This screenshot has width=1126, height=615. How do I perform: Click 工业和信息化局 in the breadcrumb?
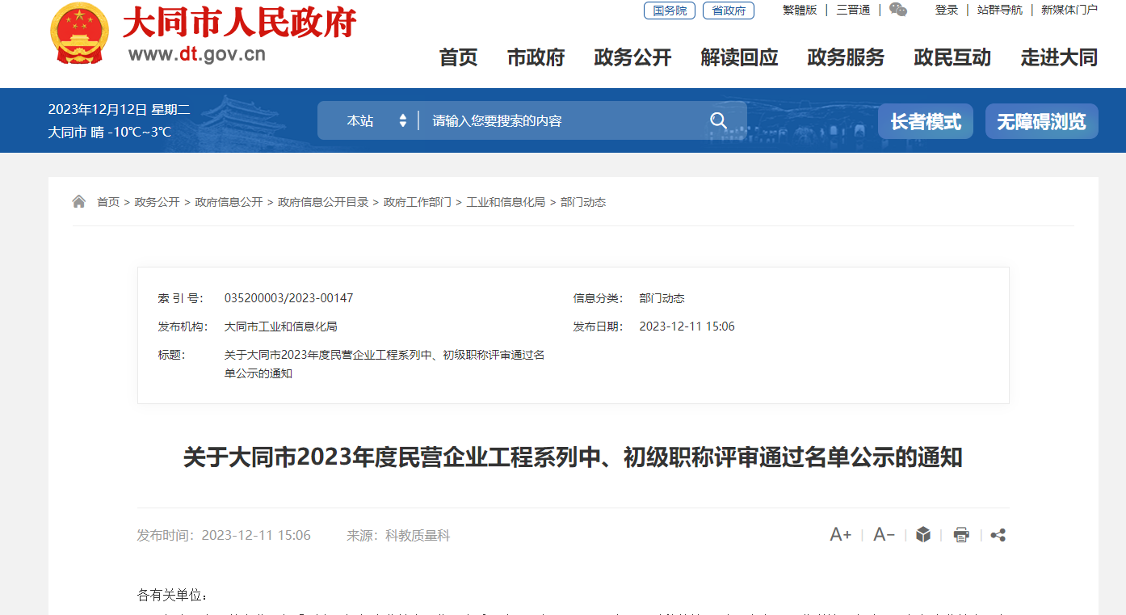tap(506, 202)
